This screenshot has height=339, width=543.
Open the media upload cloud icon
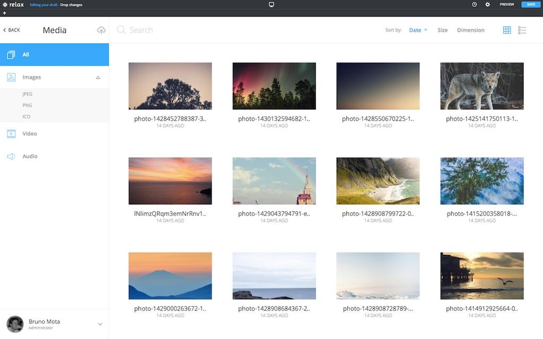pos(101,30)
